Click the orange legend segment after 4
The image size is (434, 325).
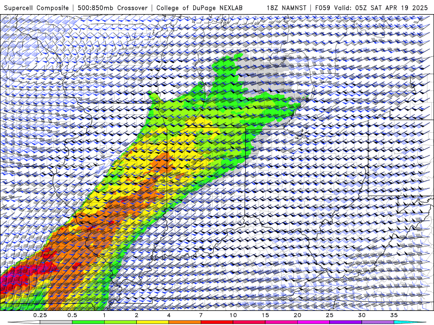[184, 322]
